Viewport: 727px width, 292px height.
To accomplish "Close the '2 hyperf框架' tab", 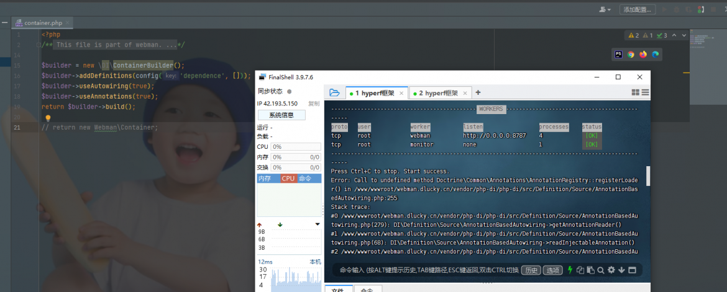I will tap(465, 93).
